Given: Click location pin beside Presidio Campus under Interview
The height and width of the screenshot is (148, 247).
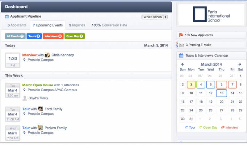Looking at the screenshot, I should click(24, 60).
